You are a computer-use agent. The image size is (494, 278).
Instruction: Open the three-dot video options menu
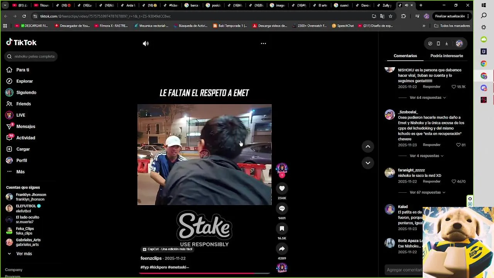point(263,44)
